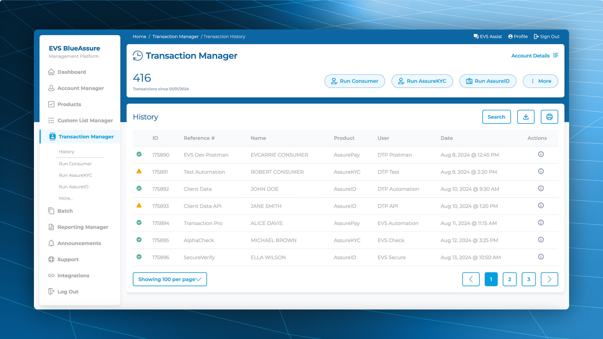Expand the Showing 100 per page dropdown
The image size is (603, 339).
tap(170, 279)
